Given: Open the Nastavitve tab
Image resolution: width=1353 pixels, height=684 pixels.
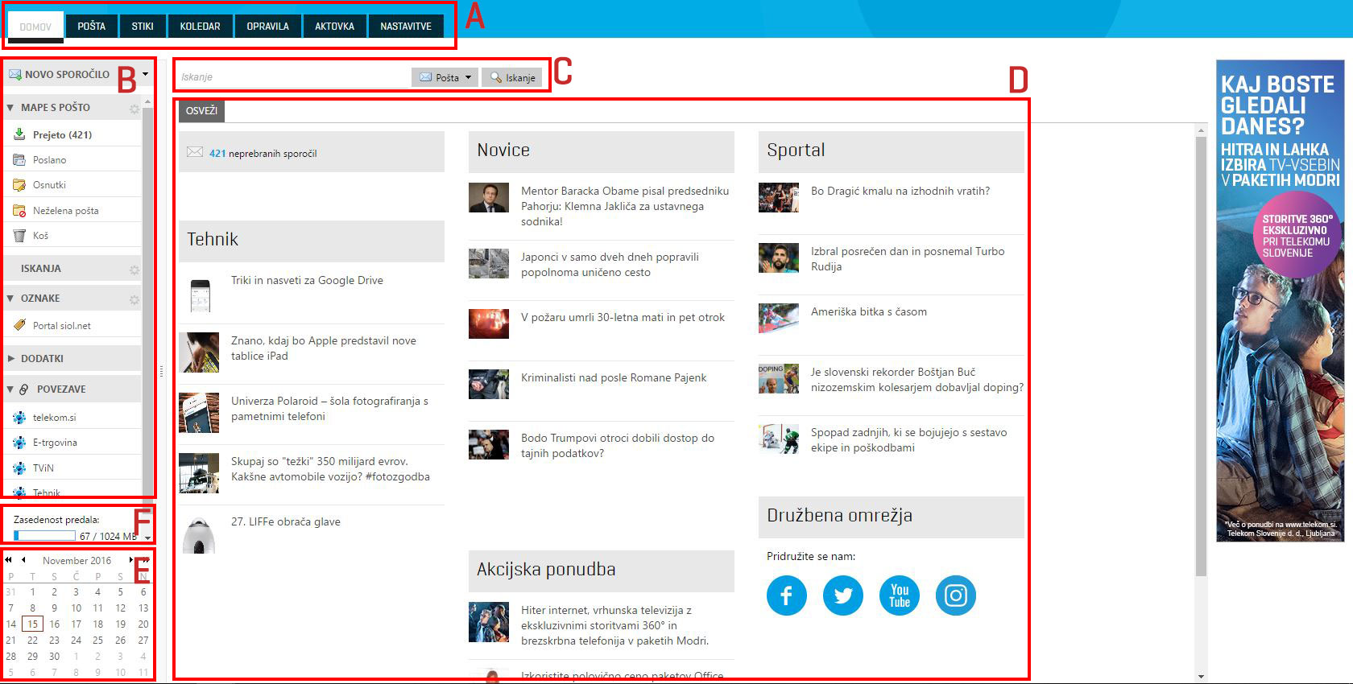Looking at the screenshot, I should coord(405,27).
